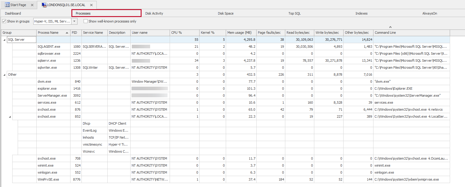Enable 'Show well-known processes only'
Viewport: 465px width, 187px height.
point(85,21)
